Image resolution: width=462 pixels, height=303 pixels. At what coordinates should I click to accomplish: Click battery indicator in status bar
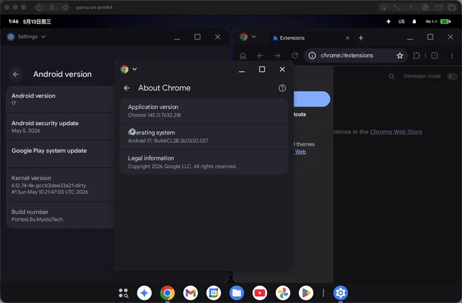[x=445, y=22]
